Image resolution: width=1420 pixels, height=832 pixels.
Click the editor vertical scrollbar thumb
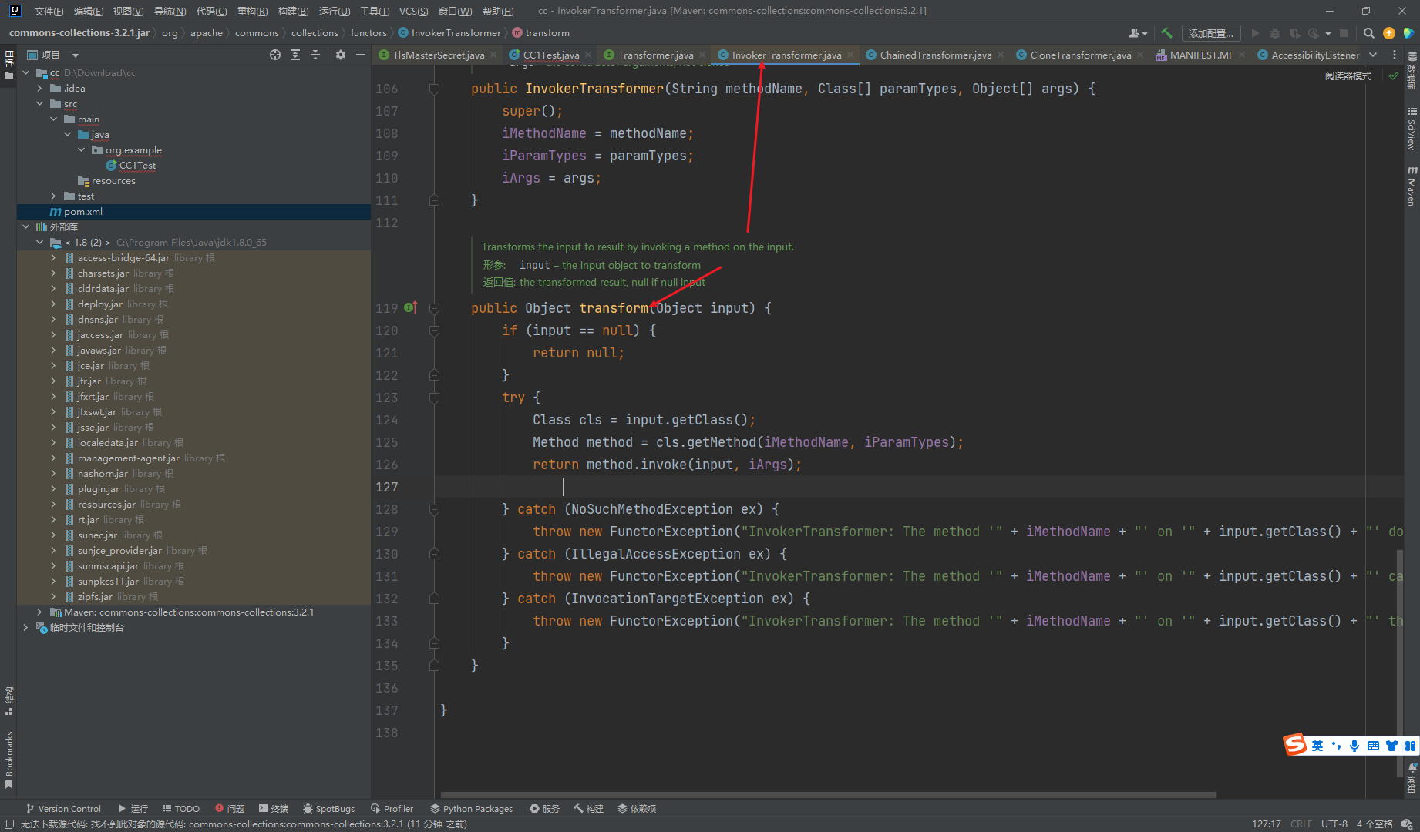(x=1399, y=663)
